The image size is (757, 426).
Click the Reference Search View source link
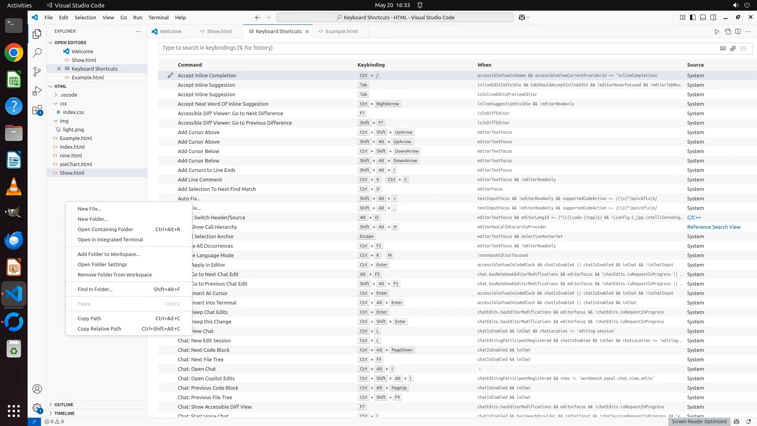[714, 227]
